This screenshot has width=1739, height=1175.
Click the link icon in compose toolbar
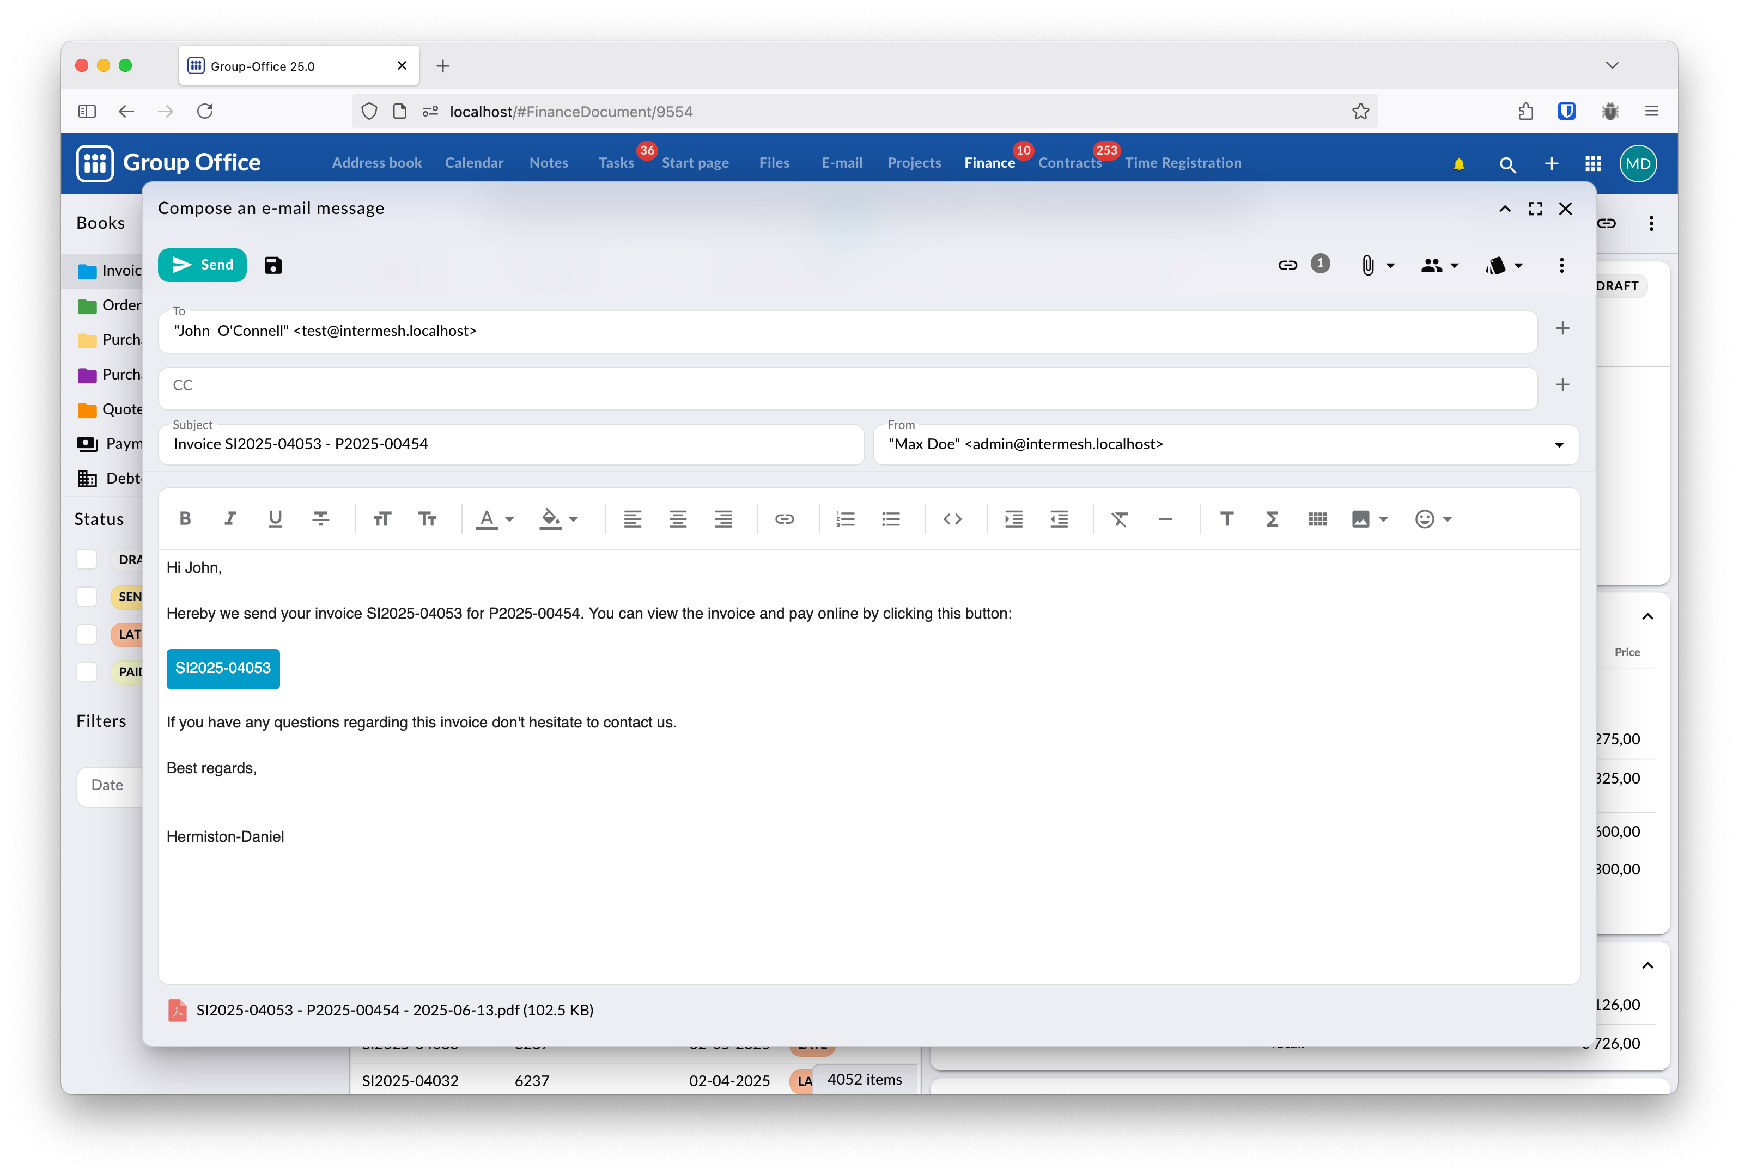click(1288, 265)
